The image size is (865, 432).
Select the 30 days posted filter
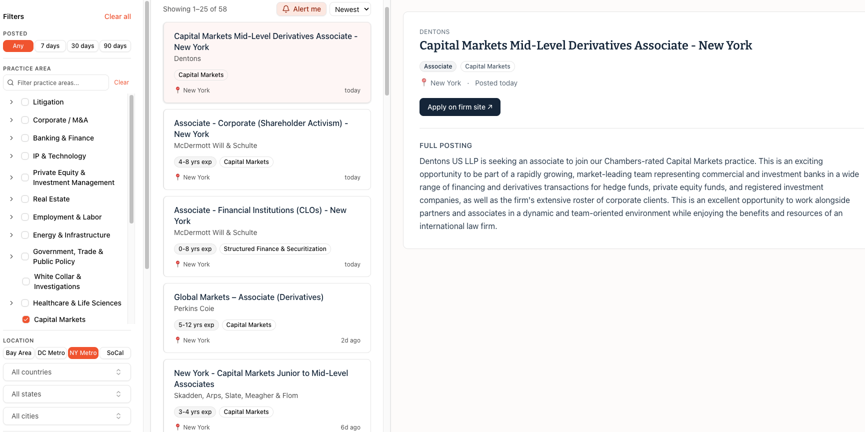coord(82,46)
